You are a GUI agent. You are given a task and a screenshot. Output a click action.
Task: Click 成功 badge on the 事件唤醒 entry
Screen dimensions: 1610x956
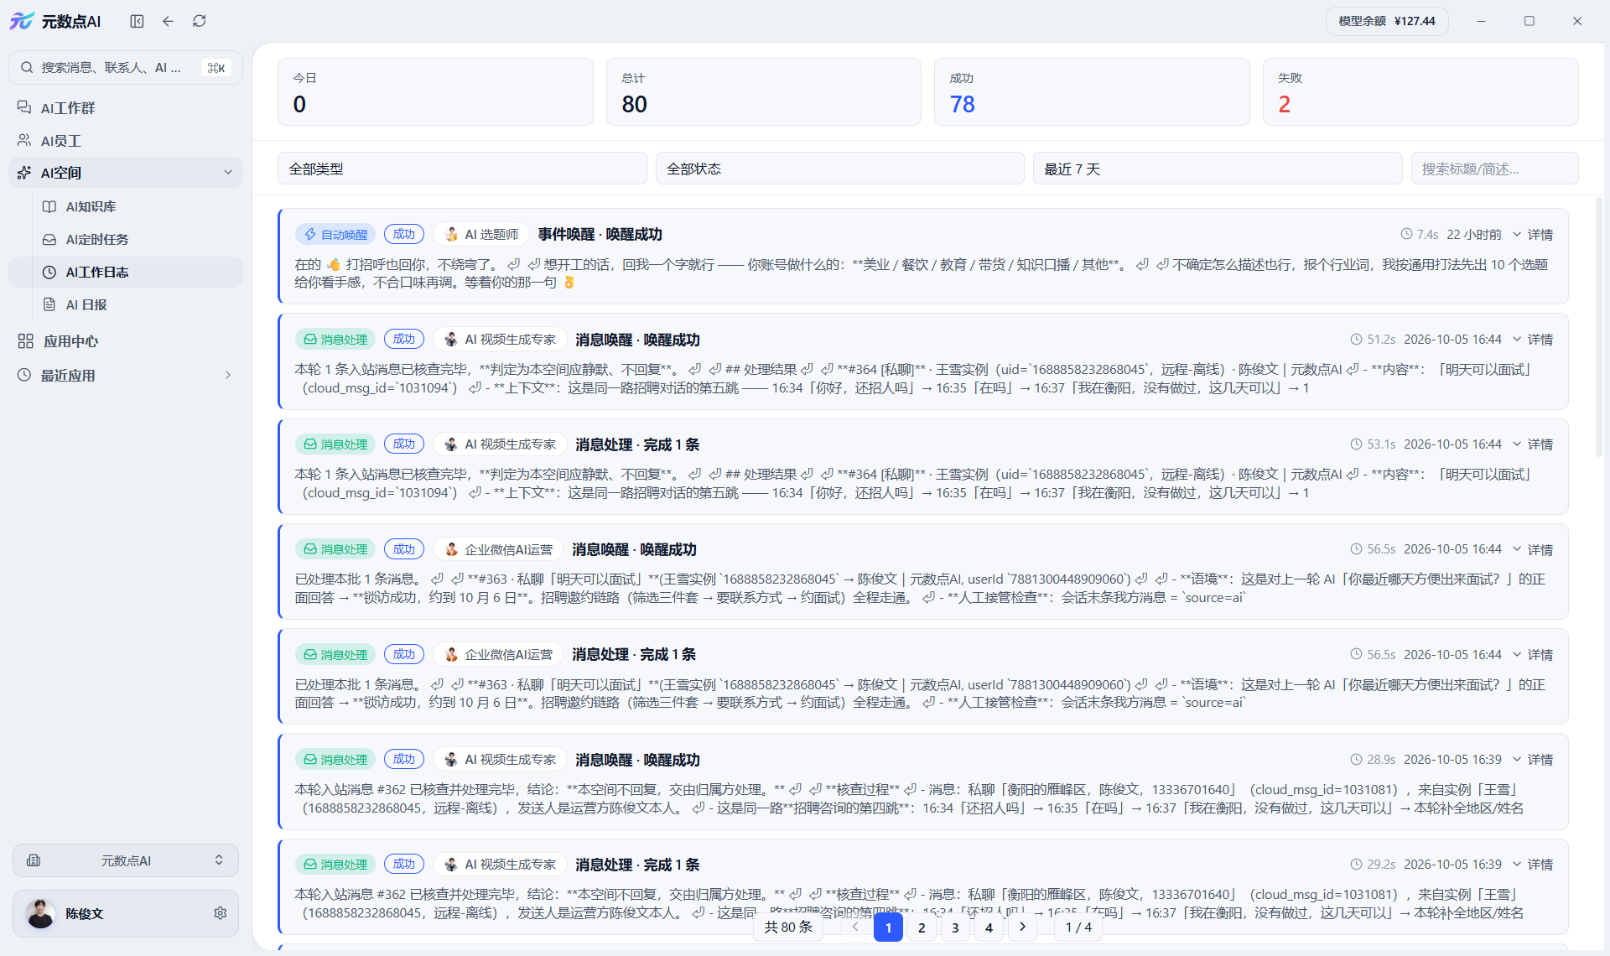(404, 234)
